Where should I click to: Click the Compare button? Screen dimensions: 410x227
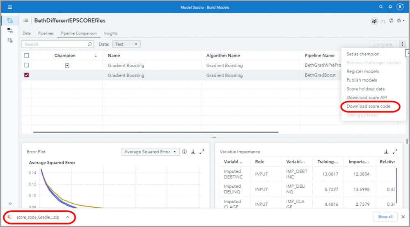(x=383, y=44)
